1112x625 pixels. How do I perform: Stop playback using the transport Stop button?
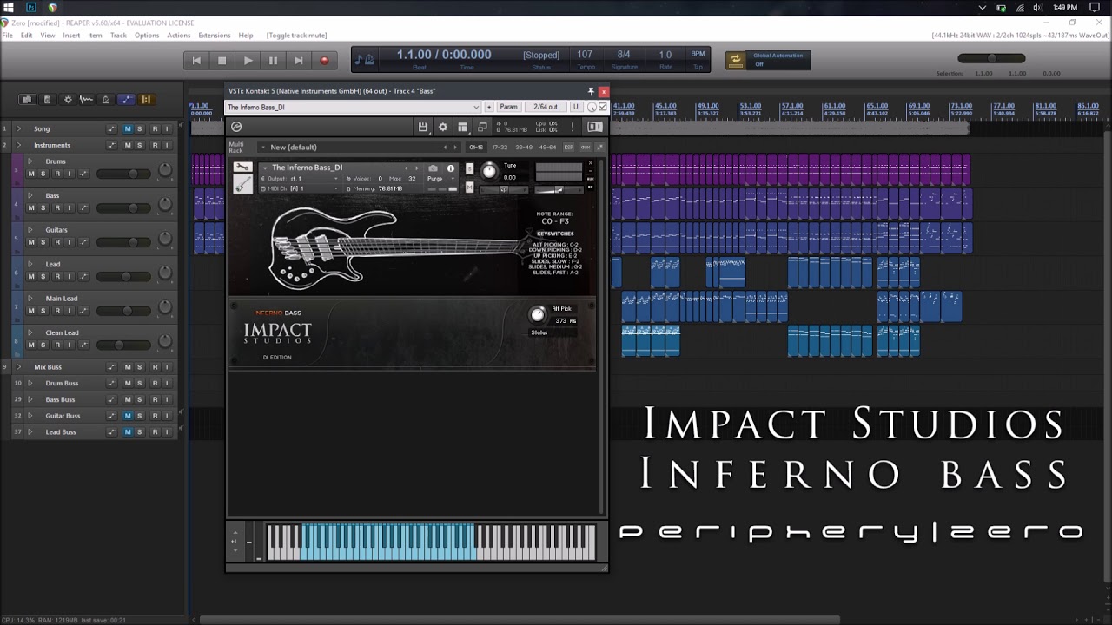click(222, 61)
